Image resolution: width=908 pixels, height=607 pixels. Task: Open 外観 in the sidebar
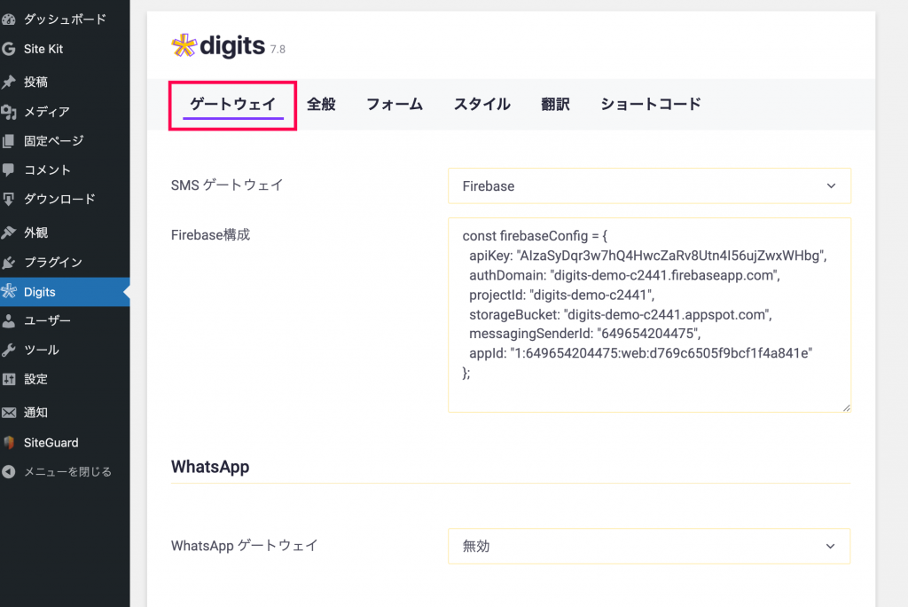(65, 233)
